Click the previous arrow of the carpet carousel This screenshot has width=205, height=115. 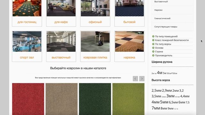coord(135,79)
